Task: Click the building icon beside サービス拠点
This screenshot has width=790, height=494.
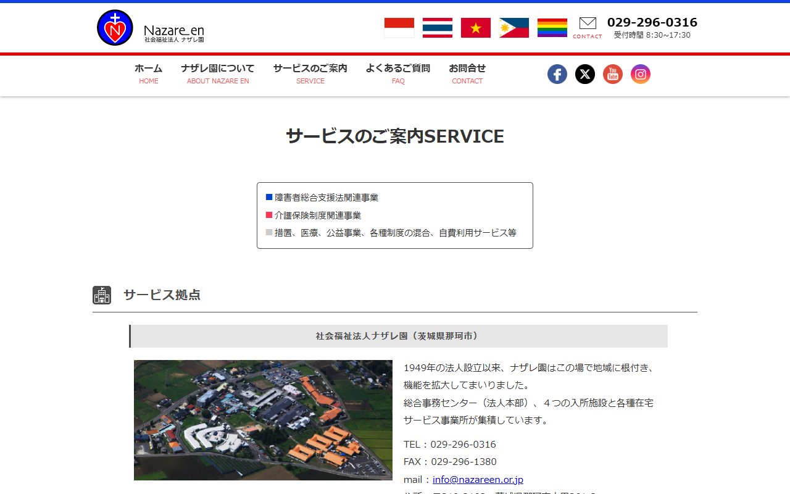Action: 102,295
